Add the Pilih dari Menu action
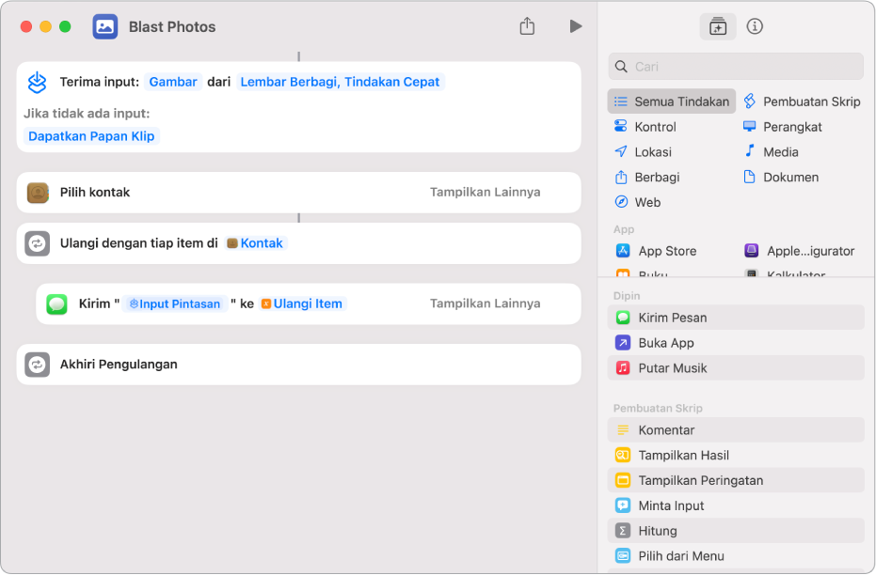The width and height of the screenshot is (876, 575). click(x=736, y=555)
